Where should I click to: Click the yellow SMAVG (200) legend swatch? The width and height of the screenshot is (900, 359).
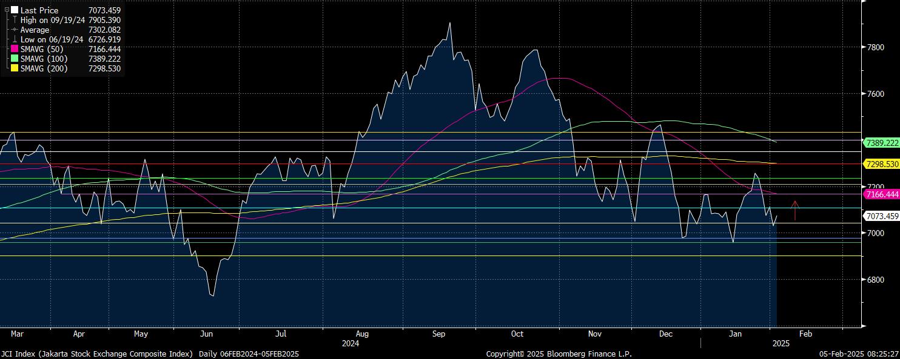(15, 68)
